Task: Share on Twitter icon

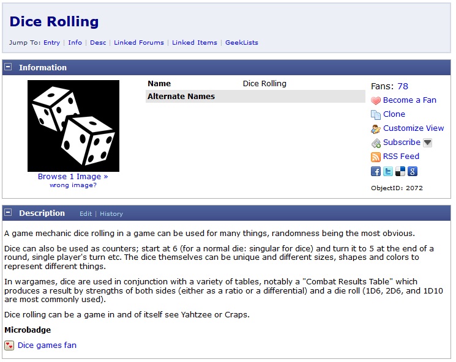Action: pos(387,171)
